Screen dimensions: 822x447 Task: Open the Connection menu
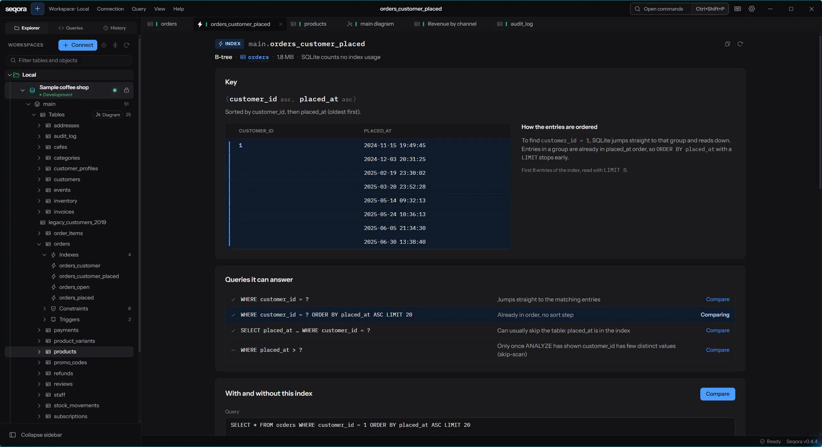[110, 9]
